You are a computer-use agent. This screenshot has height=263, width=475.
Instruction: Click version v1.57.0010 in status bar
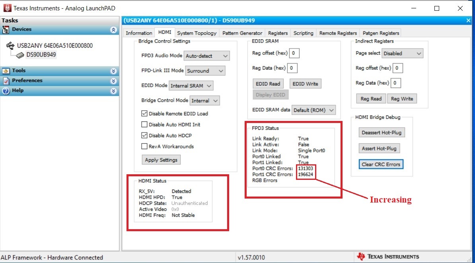[251, 257]
